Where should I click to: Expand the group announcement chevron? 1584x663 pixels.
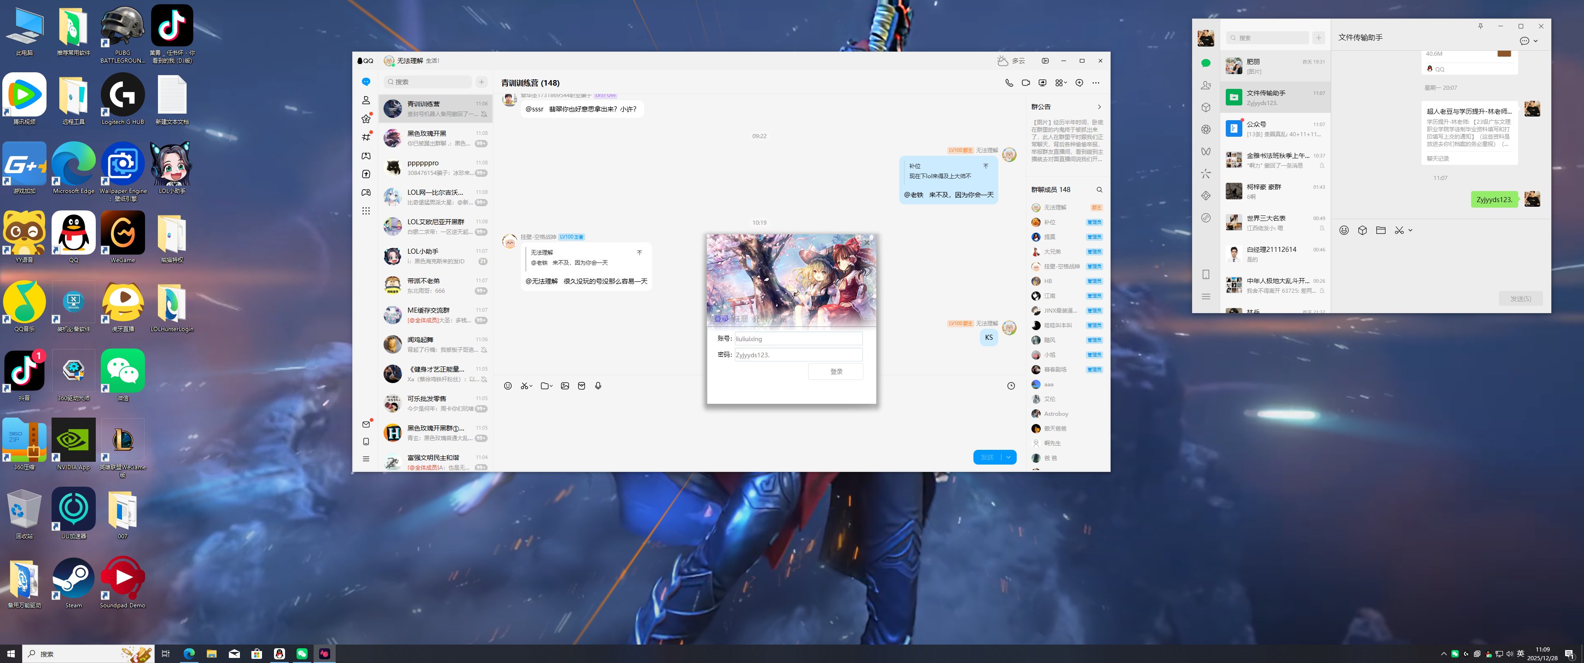click(1100, 107)
